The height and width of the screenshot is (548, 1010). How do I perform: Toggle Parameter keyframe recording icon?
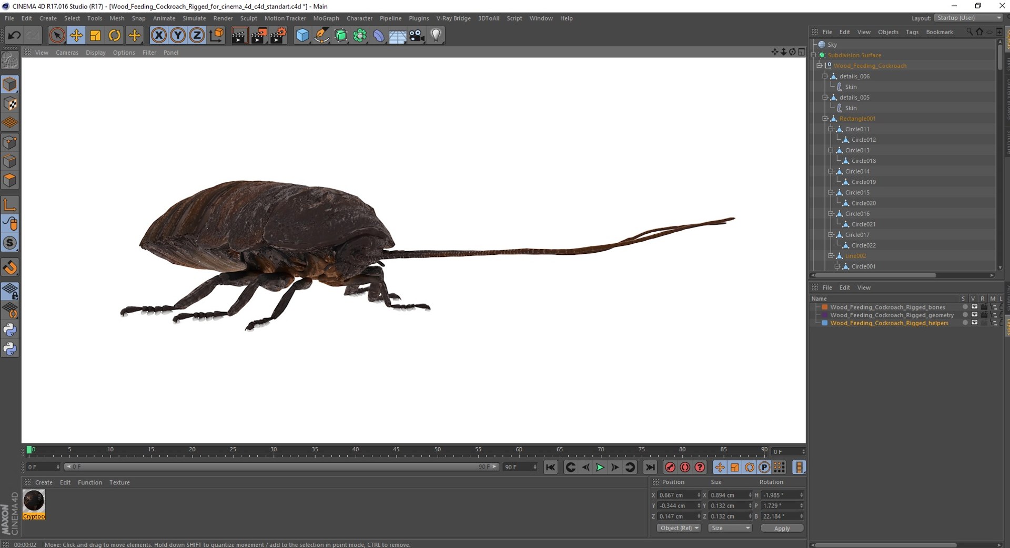[x=764, y=467]
